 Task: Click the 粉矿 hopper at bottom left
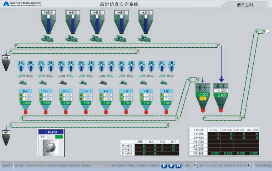tap(6, 137)
